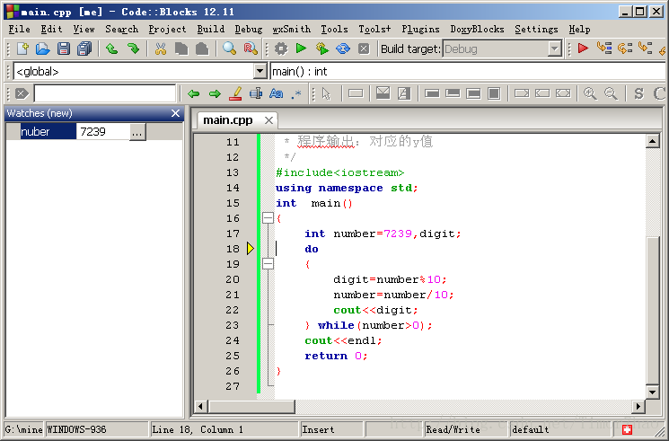Viewport: 669px width, 441px height.
Task: Save current file with floppy icon
Action: click(64, 49)
